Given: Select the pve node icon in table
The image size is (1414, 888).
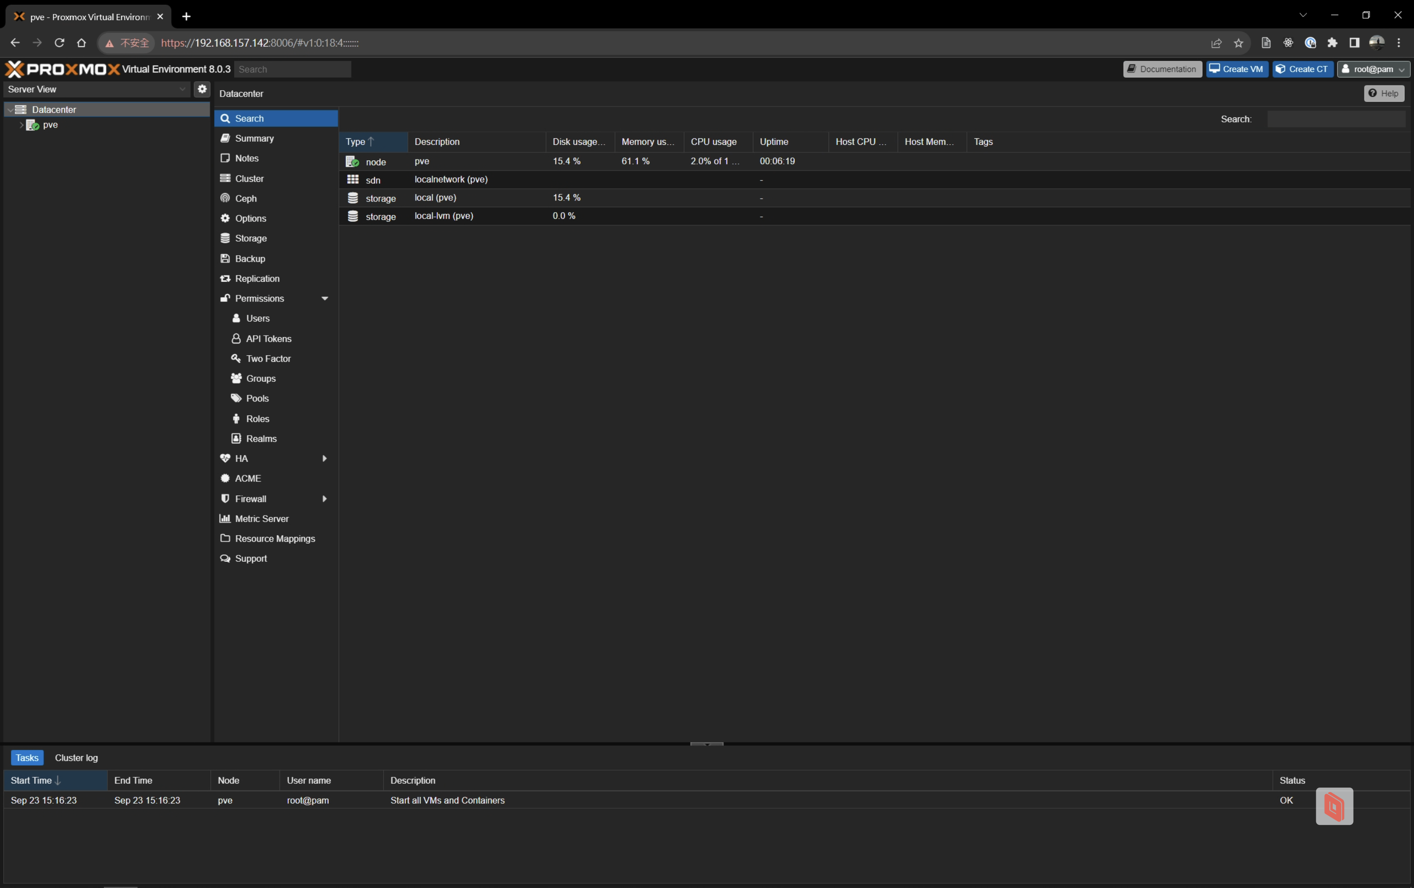Looking at the screenshot, I should [352, 161].
